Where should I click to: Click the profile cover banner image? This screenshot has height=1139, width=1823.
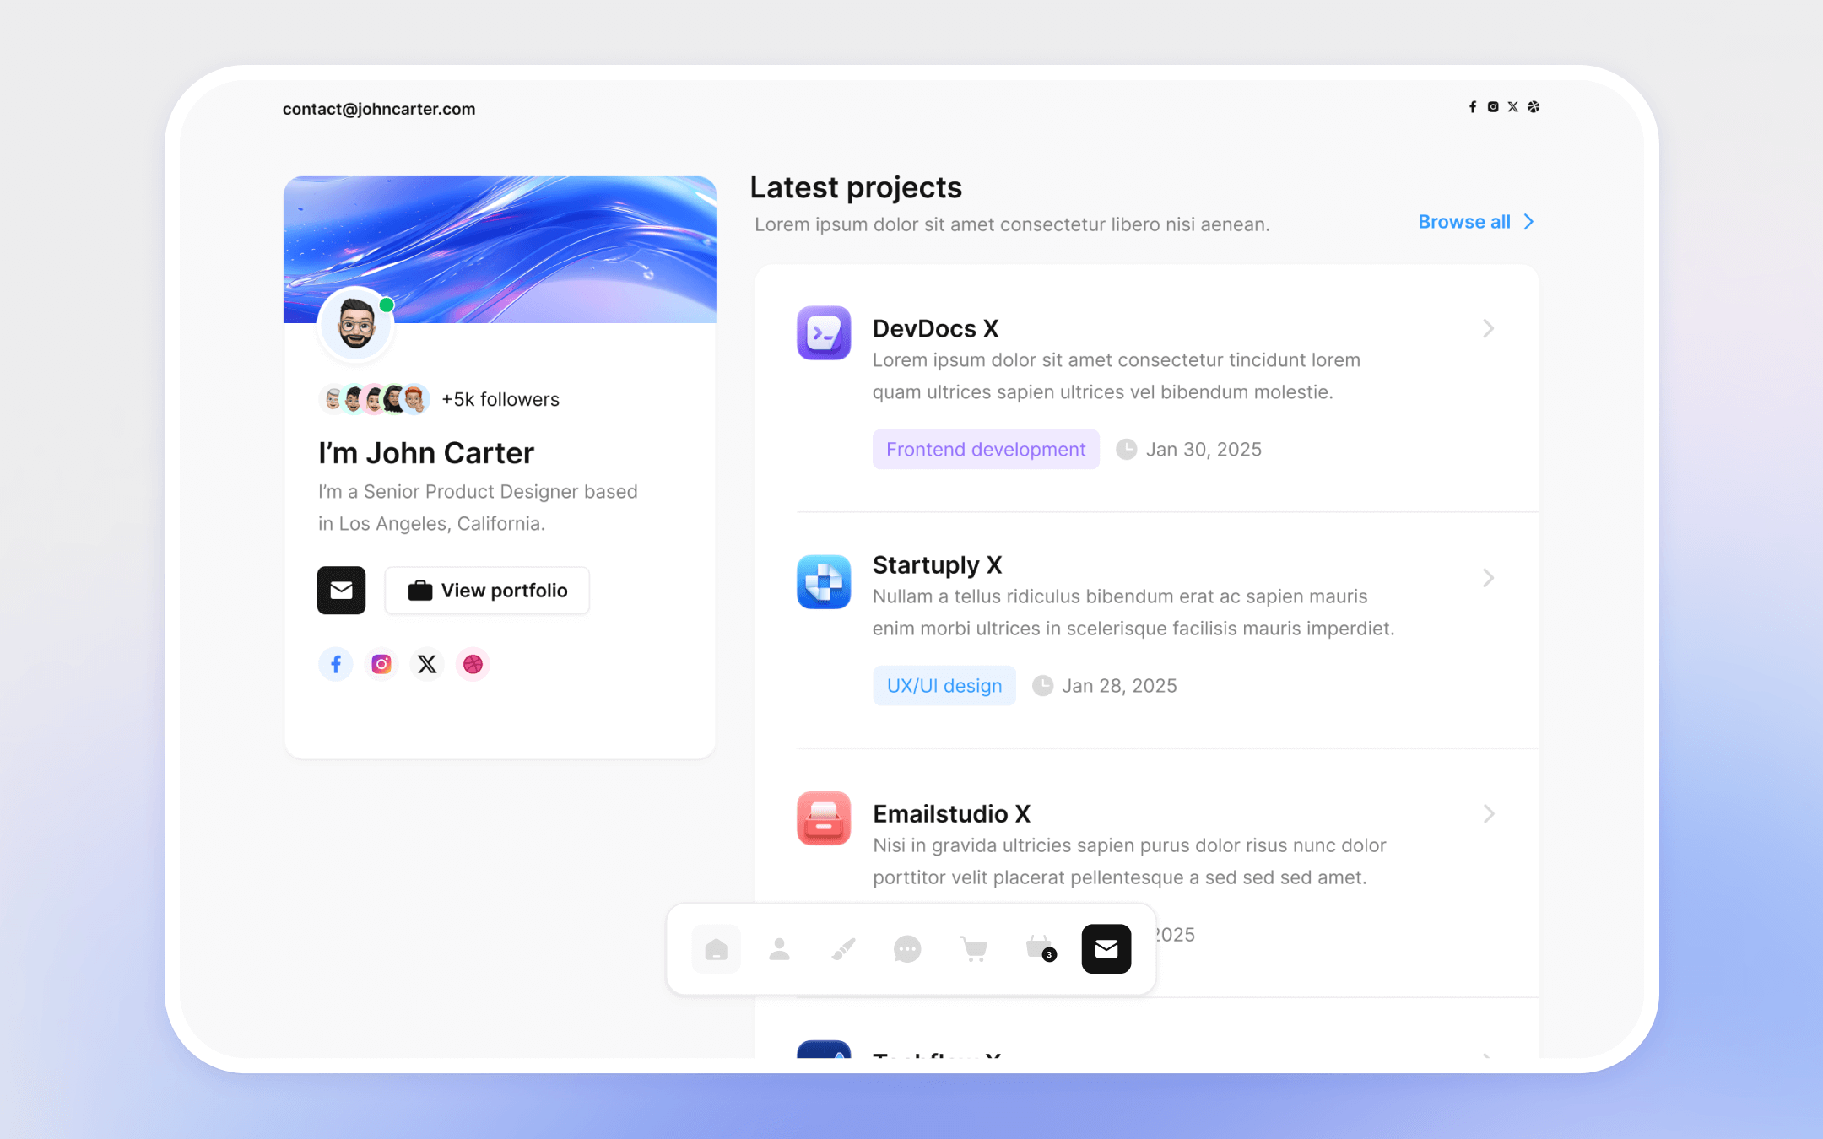coord(500,249)
